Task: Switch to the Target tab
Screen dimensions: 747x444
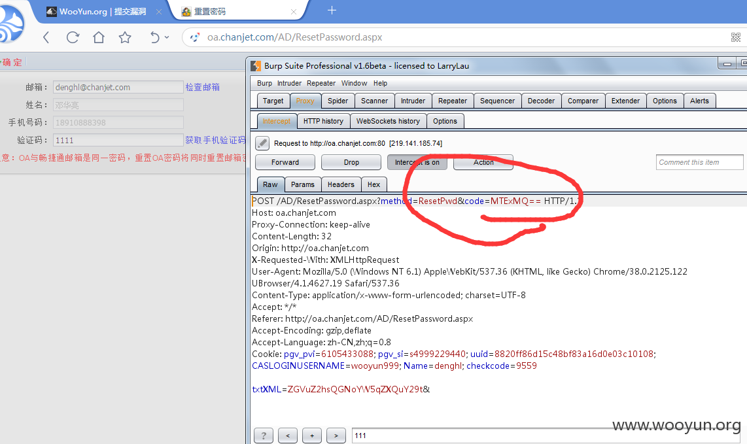Action: tap(273, 101)
